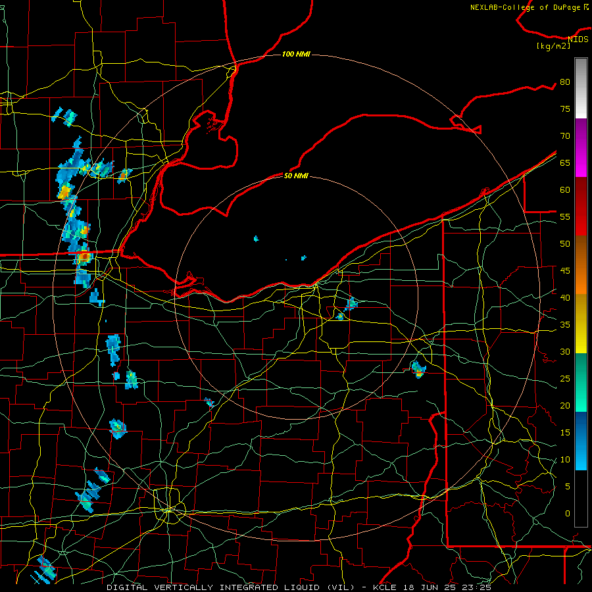
Task: Click the magenta band of the color scale
Action: click(x=581, y=147)
